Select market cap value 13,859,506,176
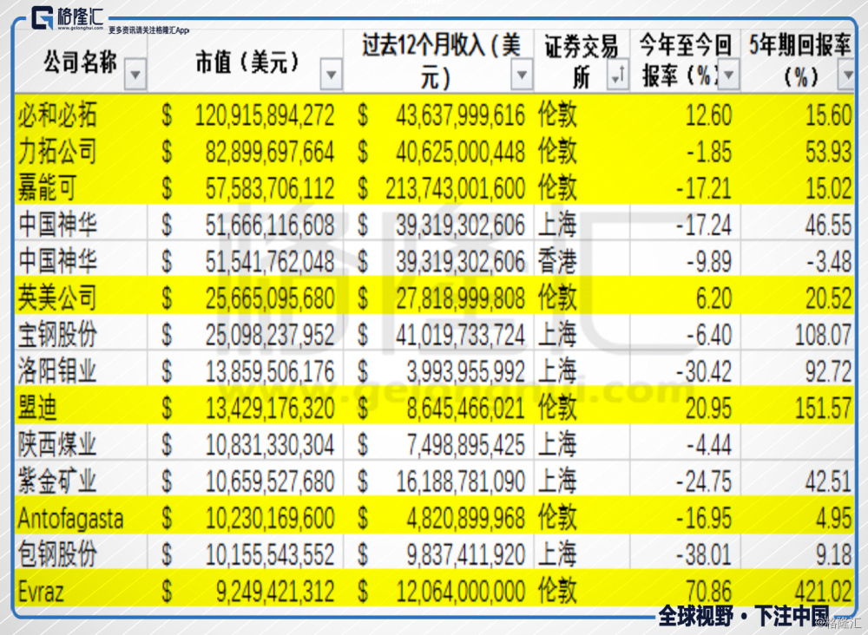The height and width of the screenshot is (635, 868). 270,371
